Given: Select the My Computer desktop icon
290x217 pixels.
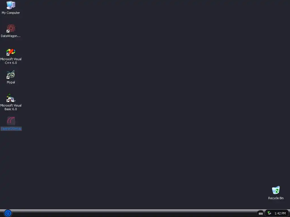Looking at the screenshot, I should coord(11,5).
